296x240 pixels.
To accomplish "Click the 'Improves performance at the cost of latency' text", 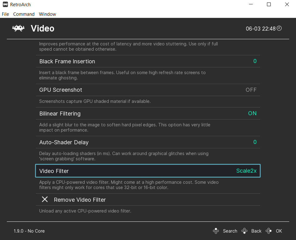I will point(128,46).
